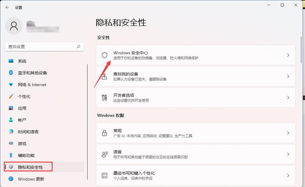Viewport: 305px width, 187px height.
Task: Switch to 个性化 settings
Action: point(45,96)
